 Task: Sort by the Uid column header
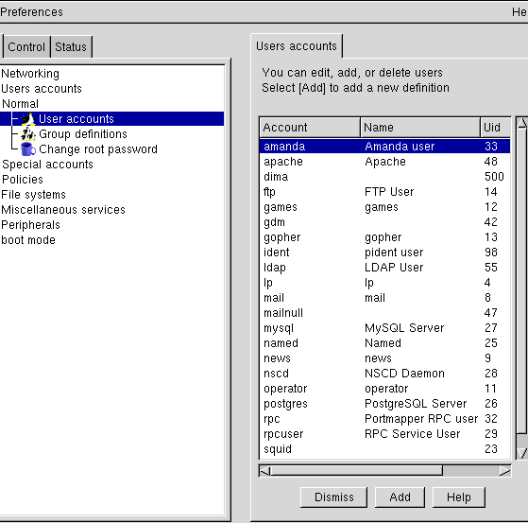[495, 128]
